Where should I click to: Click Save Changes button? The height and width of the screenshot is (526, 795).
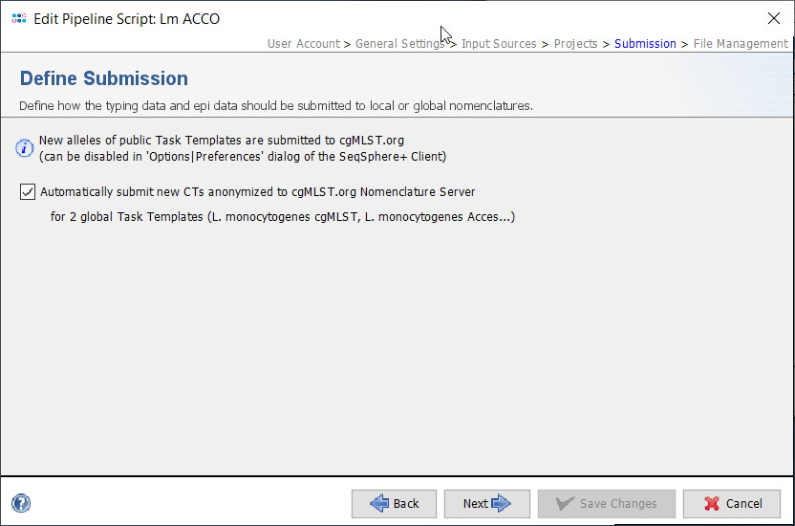coord(606,503)
